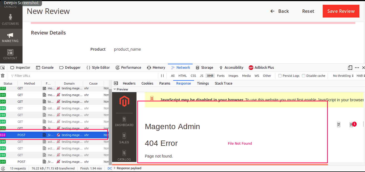
Task: Toggle the Other request filter
Action: tap(267, 76)
